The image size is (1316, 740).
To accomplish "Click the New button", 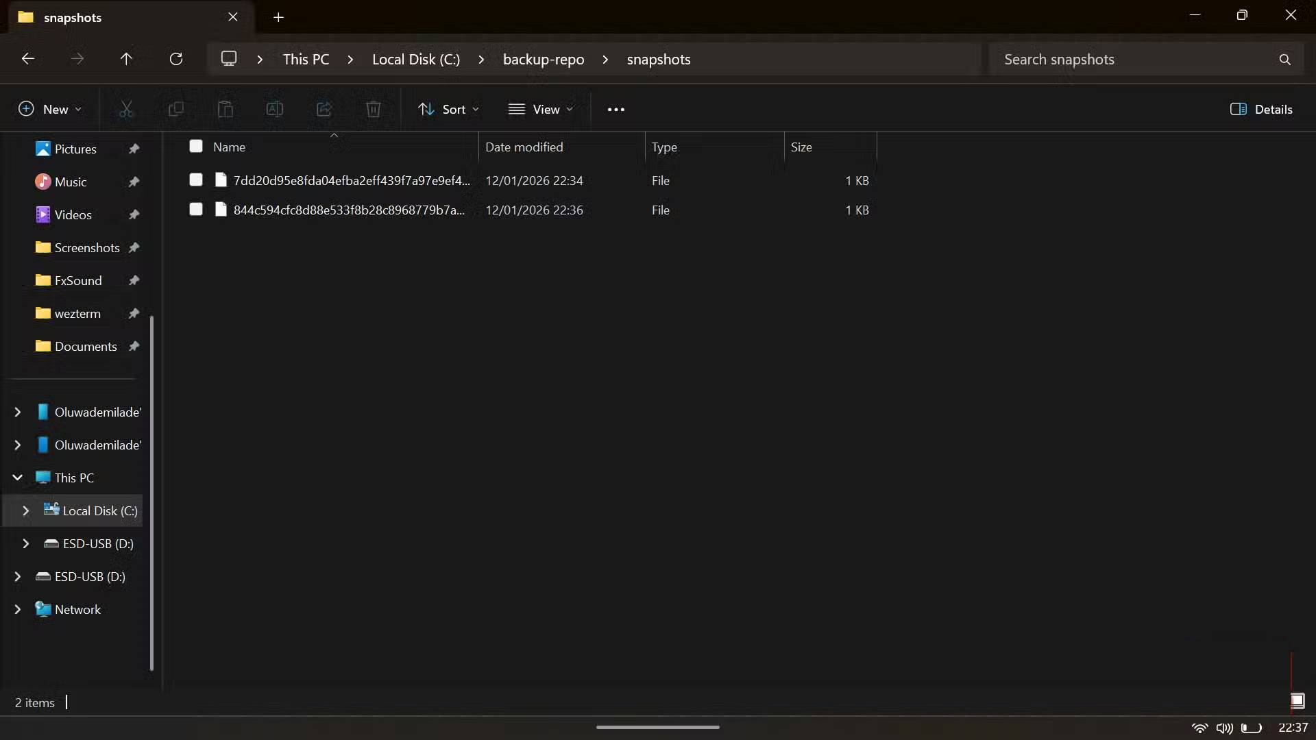I will pyautogui.click(x=50, y=110).
